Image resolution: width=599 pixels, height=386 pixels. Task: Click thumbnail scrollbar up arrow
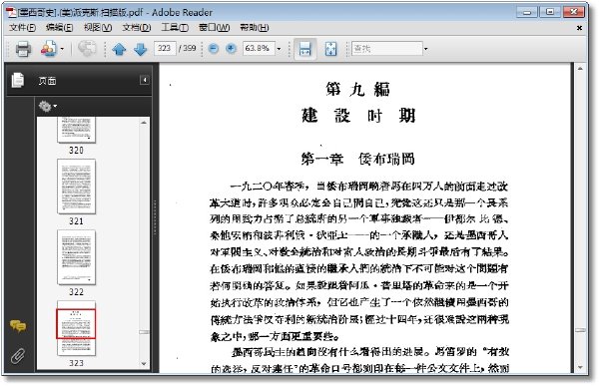[144, 123]
